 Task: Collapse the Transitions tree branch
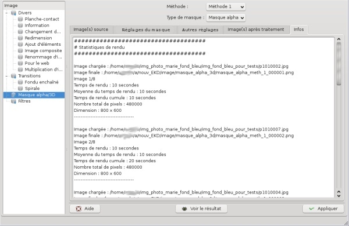pyautogui.click(x=6, y=76)
